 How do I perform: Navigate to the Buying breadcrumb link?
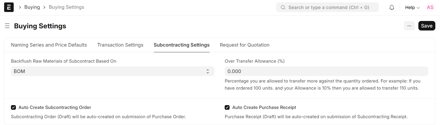[32, 7]
